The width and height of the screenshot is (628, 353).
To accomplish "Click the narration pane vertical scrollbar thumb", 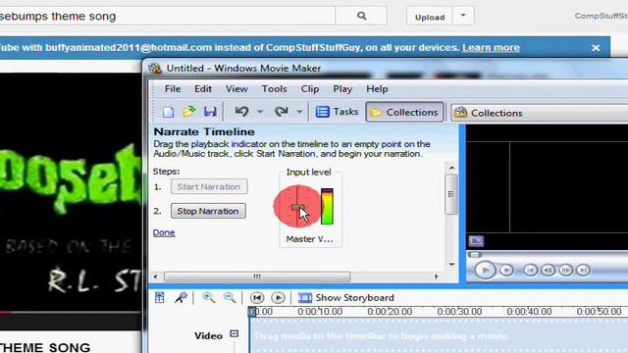I will [x=451, y=194].
